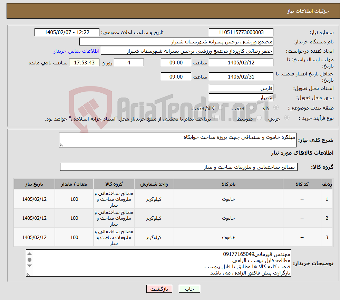The width and height of the screenshot is (340, 300).
Task: Click خاموت item name in row 3
Action: [228, 238]
